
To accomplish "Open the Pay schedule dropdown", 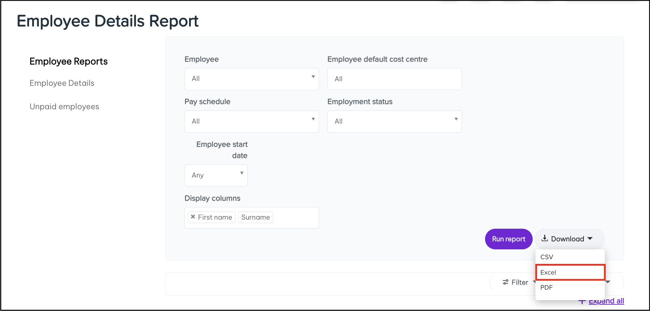I will pos(251,121).
